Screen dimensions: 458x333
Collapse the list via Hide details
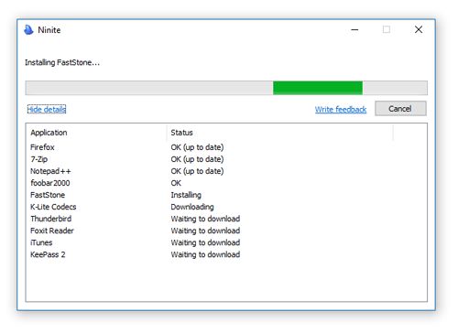[47, 109]
